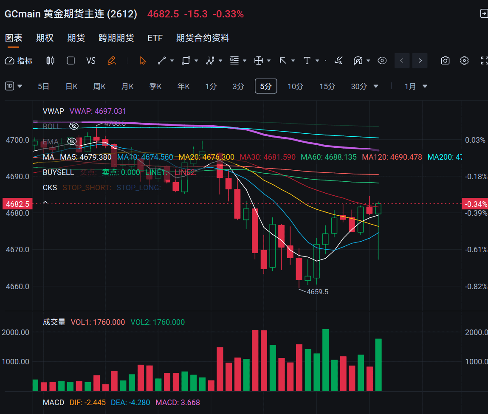Click the eraser tool icon
Image resolution: width=488 pixels, height=414 pixels.
tap(338, 61)
